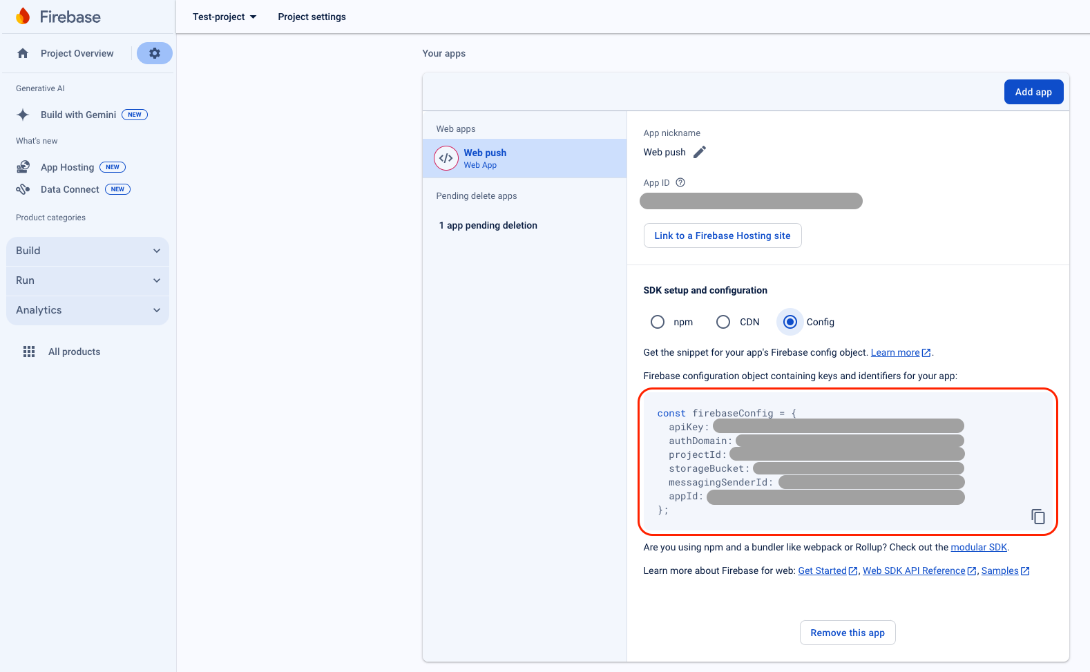Image resolution: width=1090 pixels, height=672 pixels.
Task: Click the App nickname label
Action: (671, 133)
